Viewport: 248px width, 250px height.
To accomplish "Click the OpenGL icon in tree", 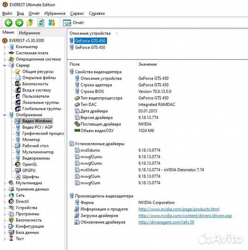I will 18,164.
